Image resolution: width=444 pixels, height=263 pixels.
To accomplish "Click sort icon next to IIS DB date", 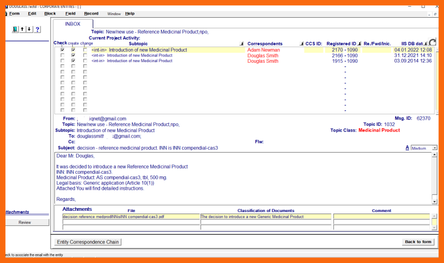I will pos(425,43).
